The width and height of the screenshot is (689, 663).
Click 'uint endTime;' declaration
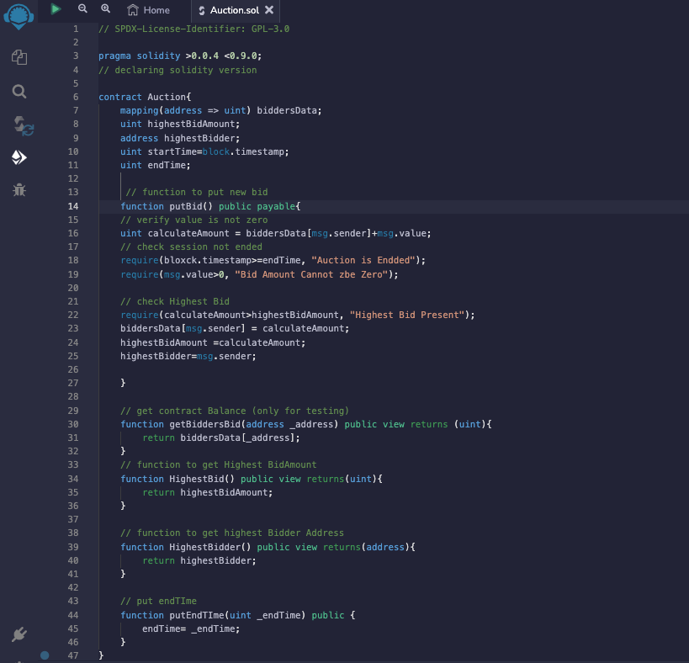tap(156, 165)
